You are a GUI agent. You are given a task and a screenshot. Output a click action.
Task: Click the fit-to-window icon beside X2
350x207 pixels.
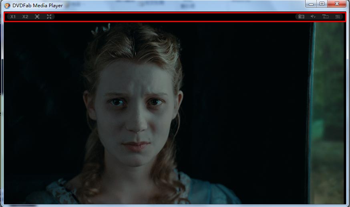pyautogui.click(x=37, y=17)
